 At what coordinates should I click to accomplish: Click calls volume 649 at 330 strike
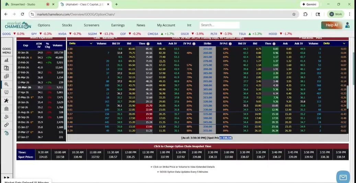(106, 110)
